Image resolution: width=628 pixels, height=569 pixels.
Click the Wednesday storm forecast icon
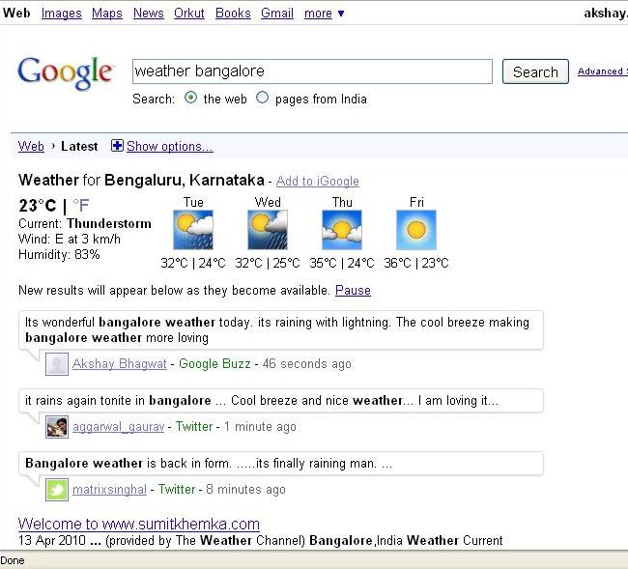pos(268,230)
